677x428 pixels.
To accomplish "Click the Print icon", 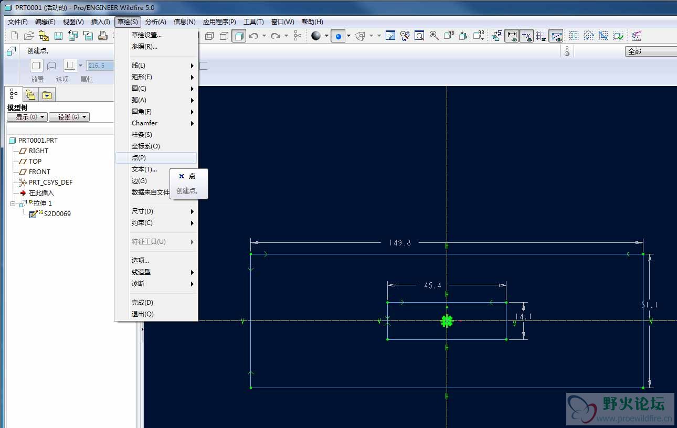I will coord(103,36).
